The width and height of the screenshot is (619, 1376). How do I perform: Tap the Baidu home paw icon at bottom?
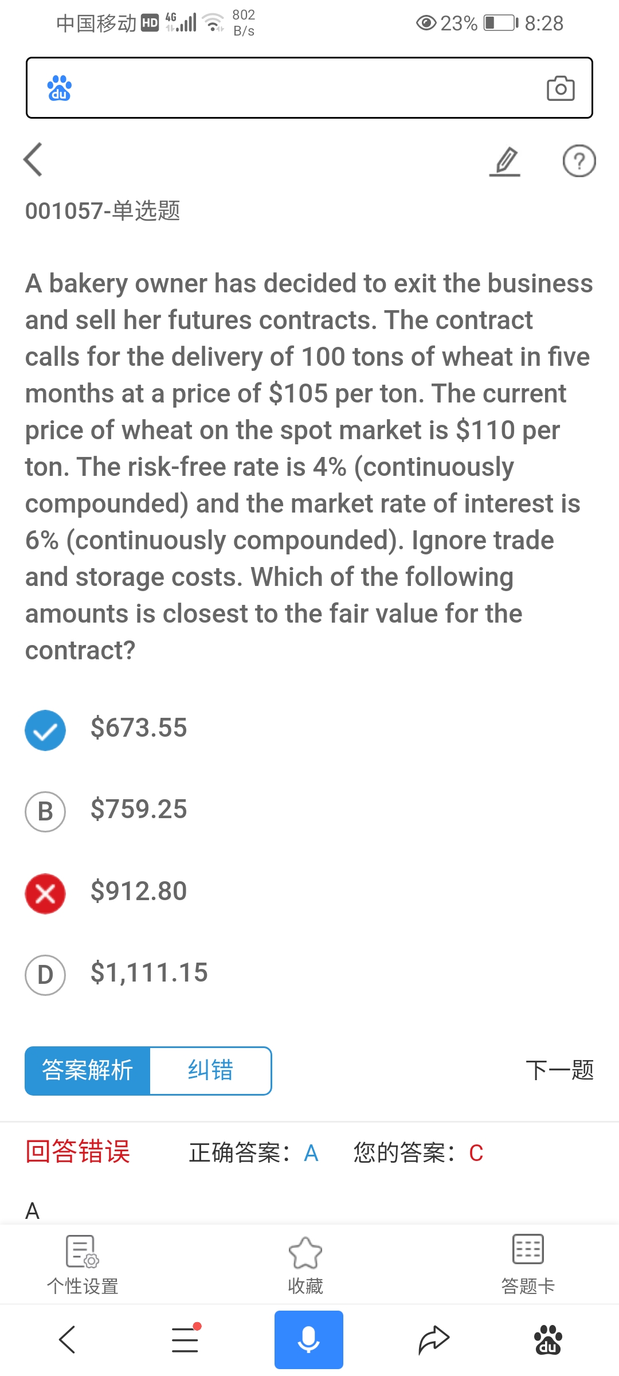point(548,1340)
